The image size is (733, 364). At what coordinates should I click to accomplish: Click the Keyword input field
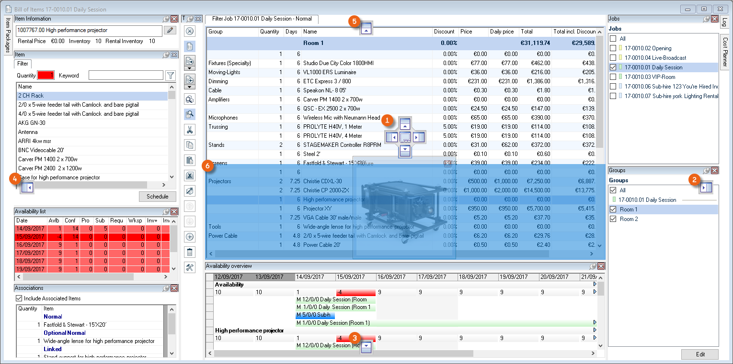click(x=126, y=76)
